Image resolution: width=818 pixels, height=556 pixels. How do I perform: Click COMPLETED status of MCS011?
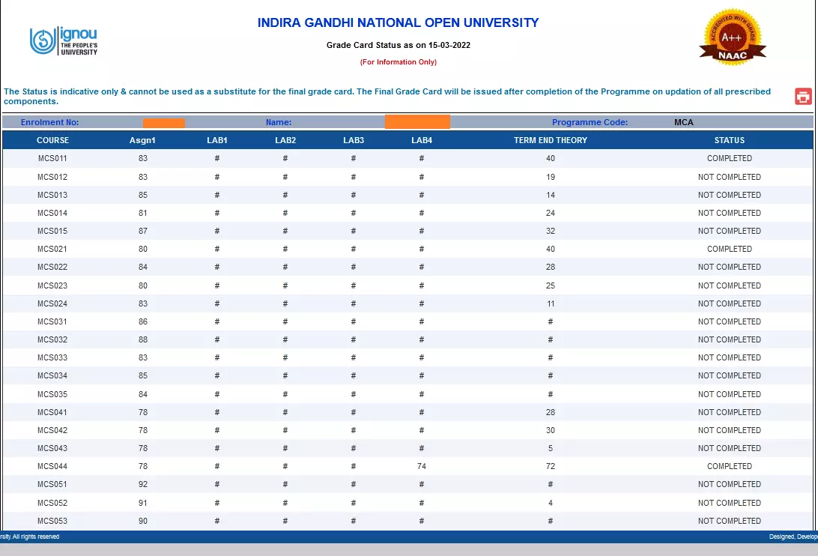click(730, 158)
